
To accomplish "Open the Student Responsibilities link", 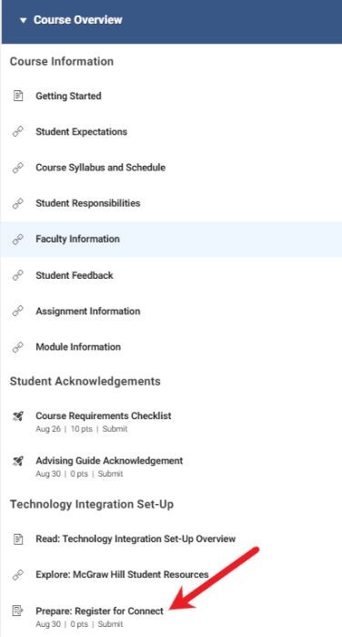I will [x=88, y=203].
